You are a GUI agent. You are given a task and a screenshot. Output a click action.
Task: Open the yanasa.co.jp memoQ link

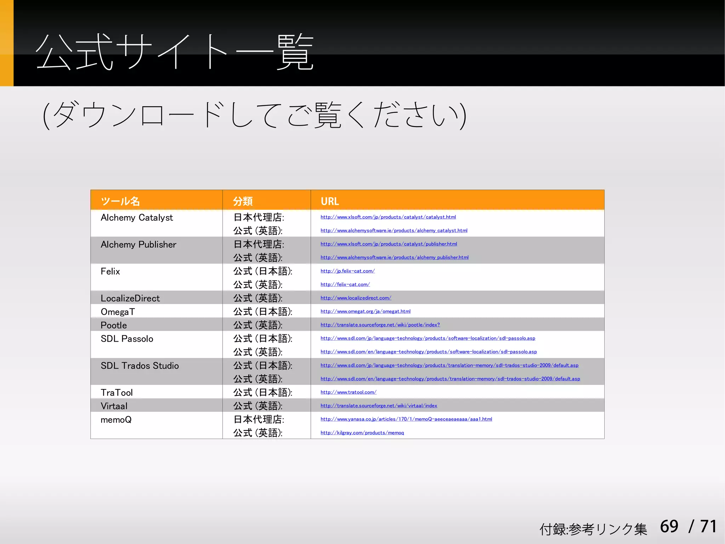click(406, 419)
